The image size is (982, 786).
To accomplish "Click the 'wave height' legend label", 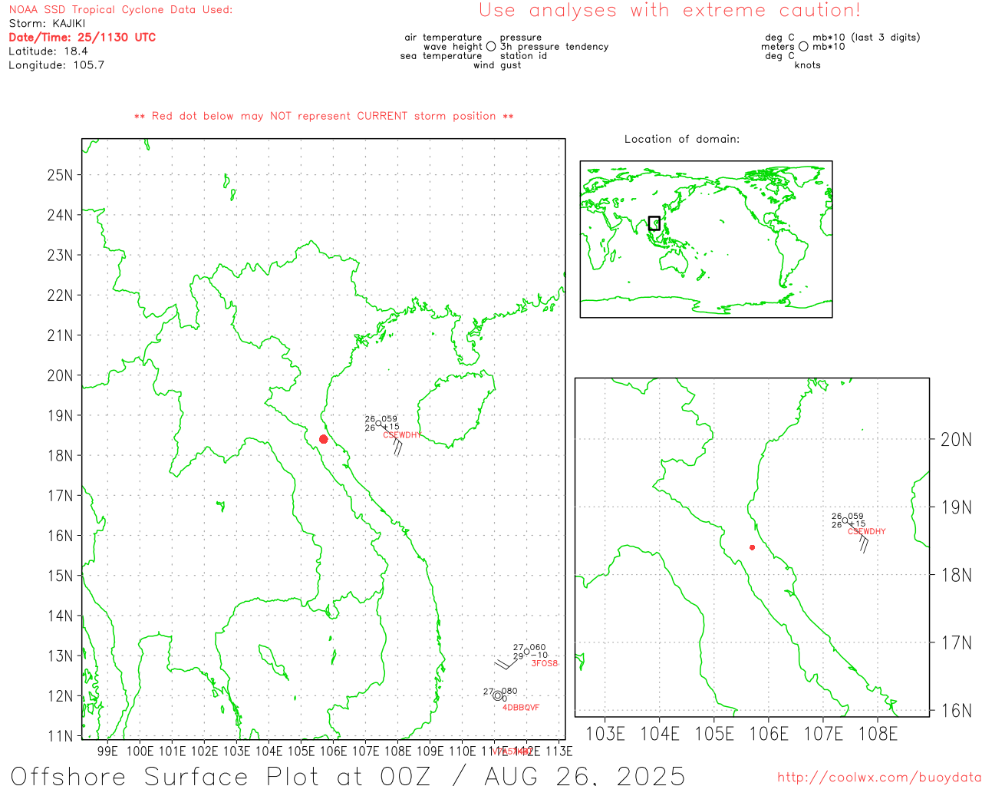I will tap(453, 47).
